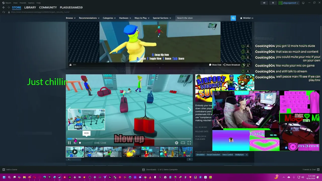322x181 pixels.
Task: Open File Explorer from taskbar
Action: point(24,177)
